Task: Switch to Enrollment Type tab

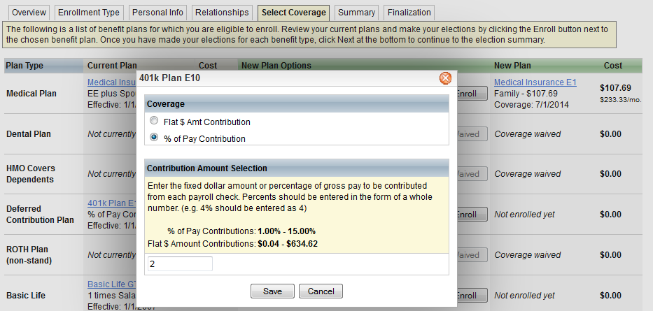Action: 89,13
